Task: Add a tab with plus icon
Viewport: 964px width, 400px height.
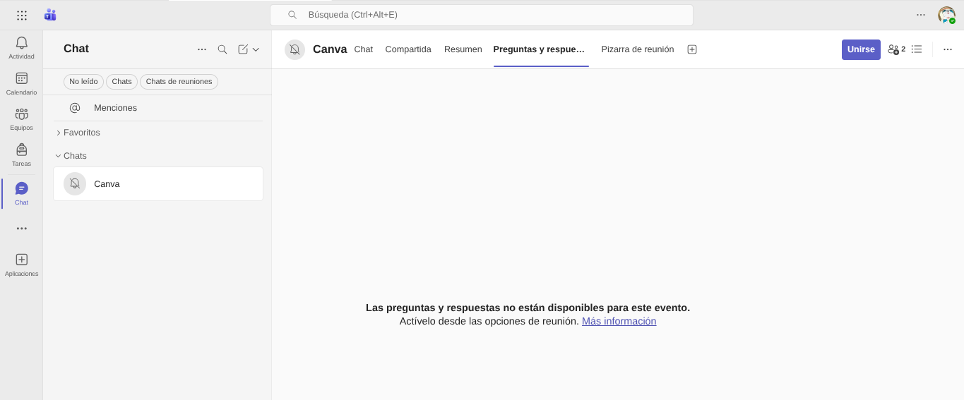Action: tap(692, 49)
